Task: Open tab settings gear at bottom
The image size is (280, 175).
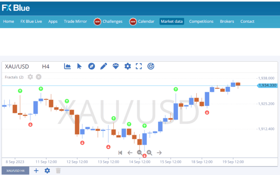Action: pyautogui.click(x=47, y=171)
